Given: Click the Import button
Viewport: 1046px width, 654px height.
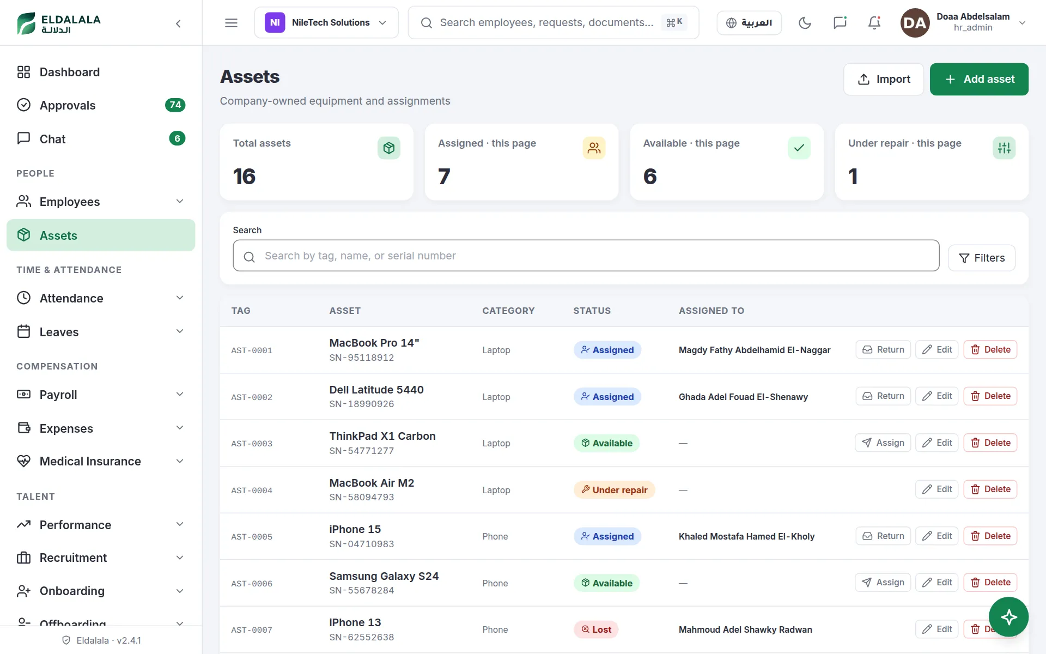Looking at the screenshot, I should click(x=883, y=79).
